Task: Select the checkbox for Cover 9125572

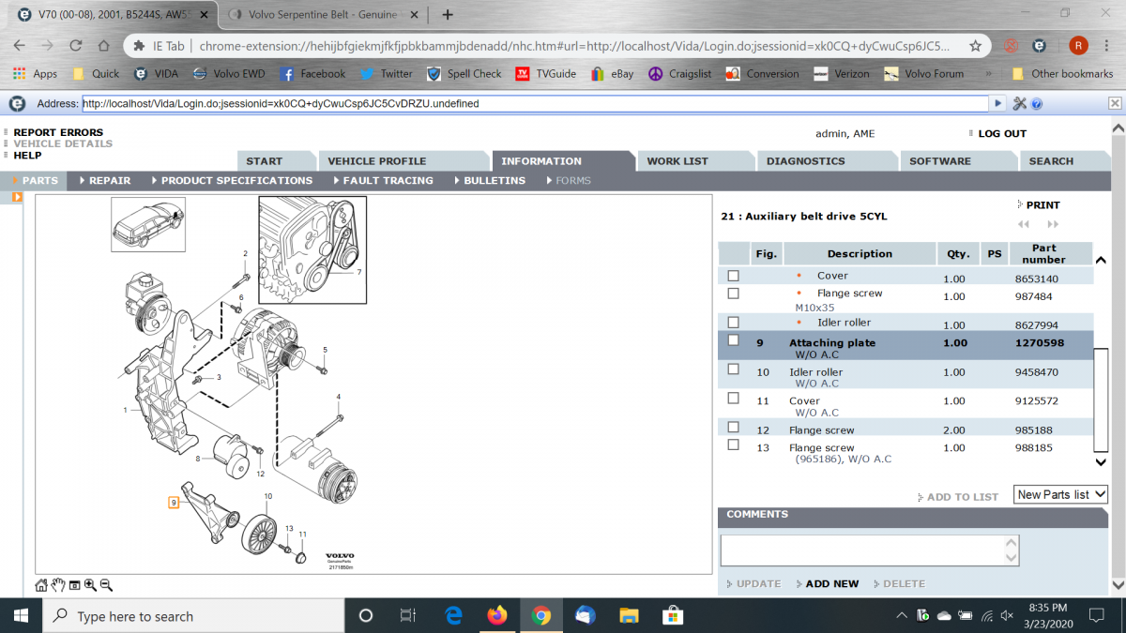Action: click(734, 399)
